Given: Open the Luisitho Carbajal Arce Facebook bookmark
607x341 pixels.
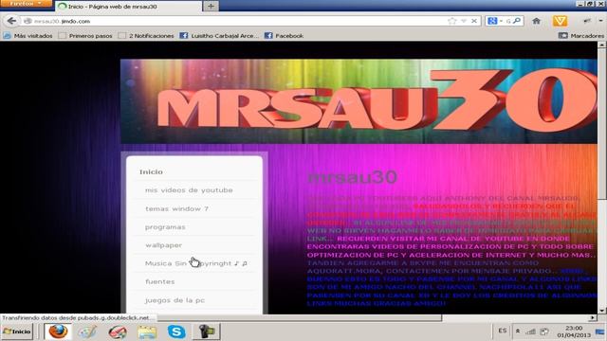Looking at the screenshot, I should click(219, 36).
